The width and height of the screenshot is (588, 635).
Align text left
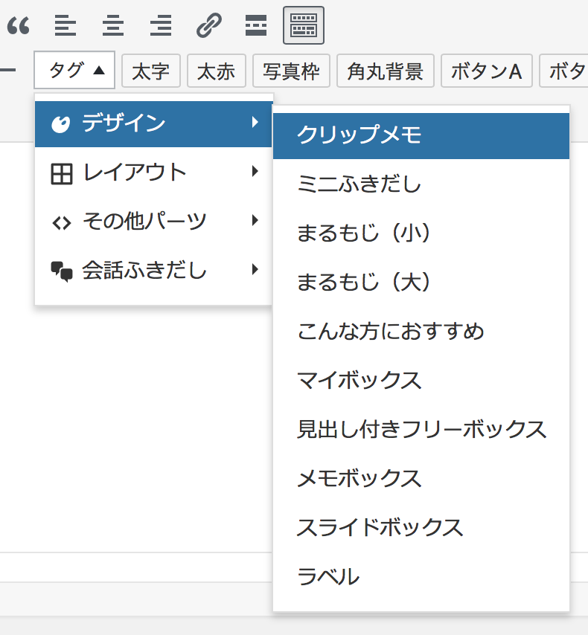point(65,25)
